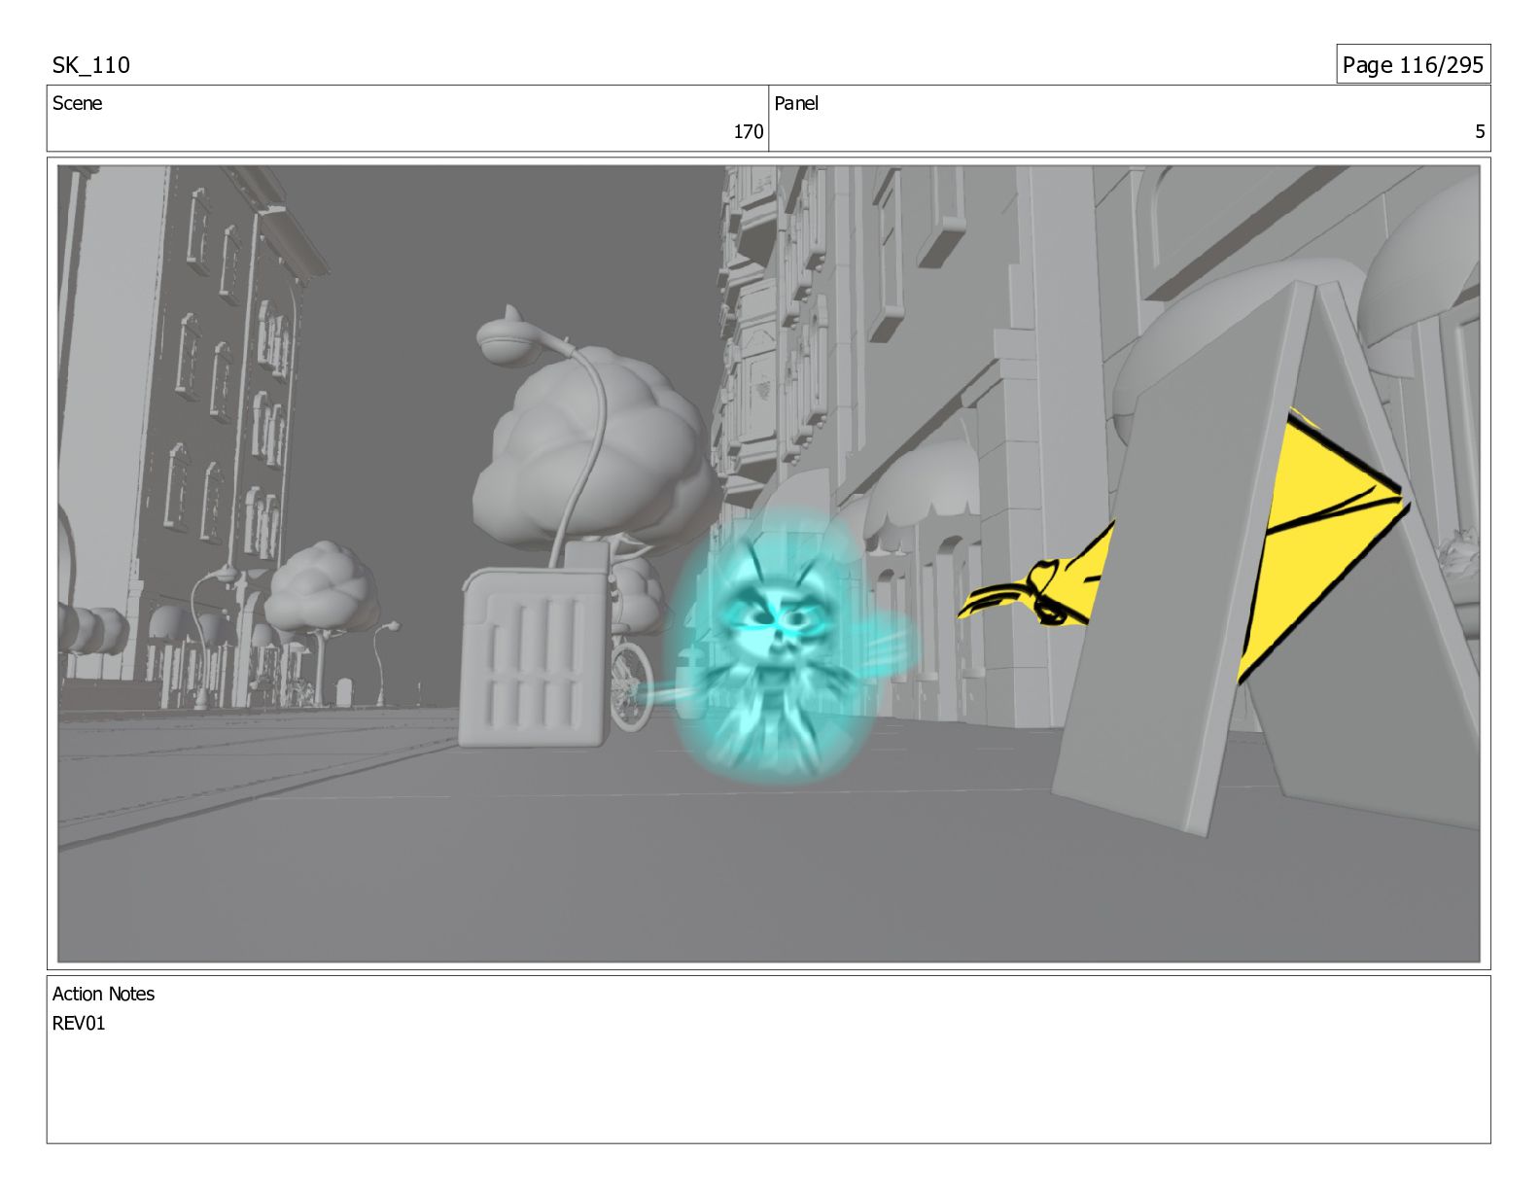Select the Scene label
This screenshot has width=1540, height=1190.
pos(77,103)
